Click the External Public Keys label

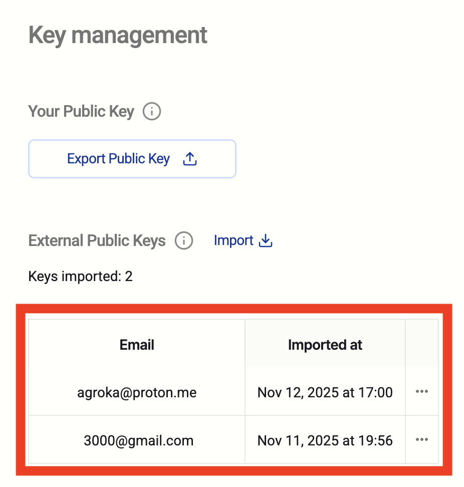tap(97, 241)
